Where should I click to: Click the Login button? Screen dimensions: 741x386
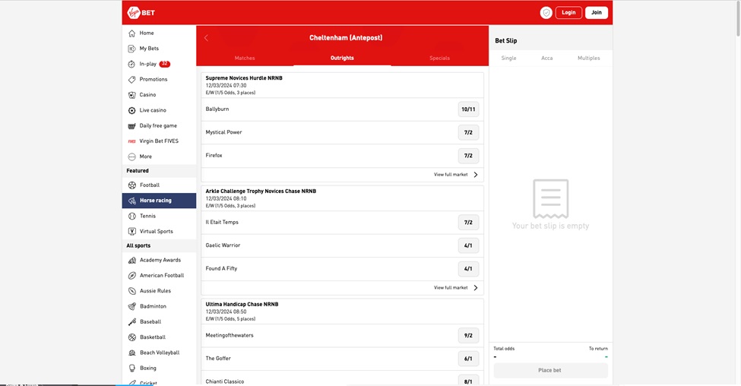tap(568, 13)
